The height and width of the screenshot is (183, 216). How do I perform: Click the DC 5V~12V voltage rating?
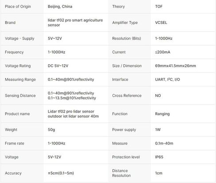click(58, 66)
